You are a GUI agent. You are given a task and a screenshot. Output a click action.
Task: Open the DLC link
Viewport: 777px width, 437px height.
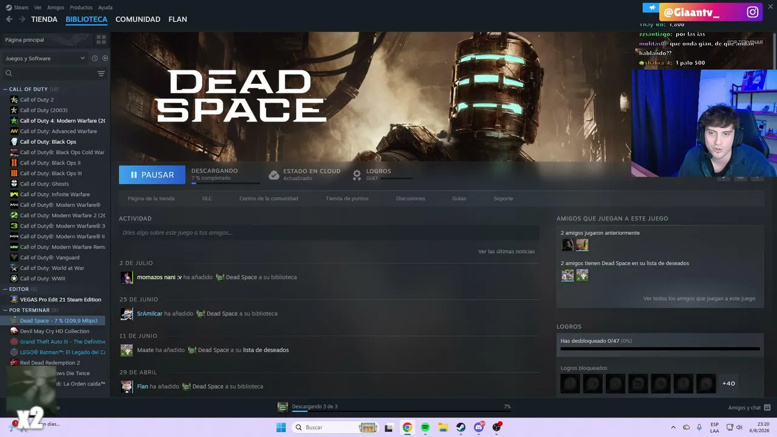pyautogui.click(x=207, y=198)
